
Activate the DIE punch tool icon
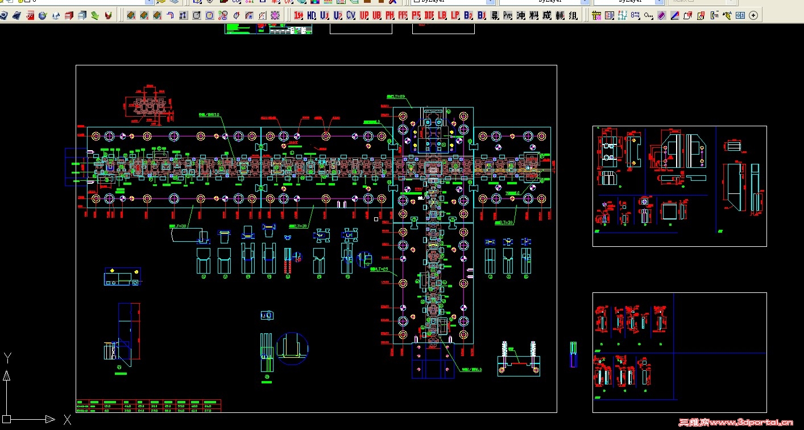coord(428,15)
